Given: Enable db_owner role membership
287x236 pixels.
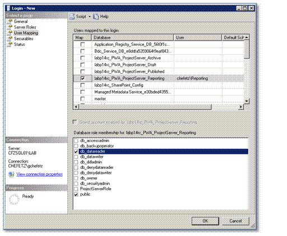Looking at the screenshot, I should (76, 178).
